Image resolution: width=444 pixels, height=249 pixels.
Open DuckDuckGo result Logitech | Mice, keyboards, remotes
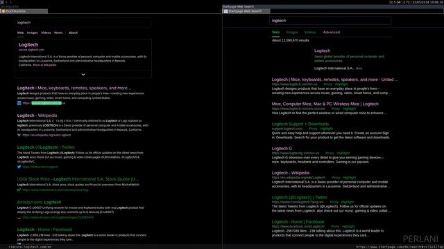(74, 88)
